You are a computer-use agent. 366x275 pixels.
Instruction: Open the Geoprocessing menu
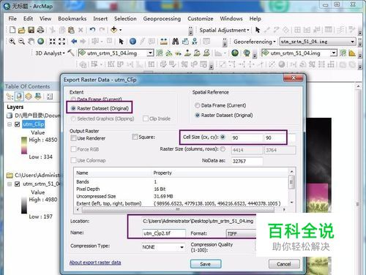coord(162,18)
